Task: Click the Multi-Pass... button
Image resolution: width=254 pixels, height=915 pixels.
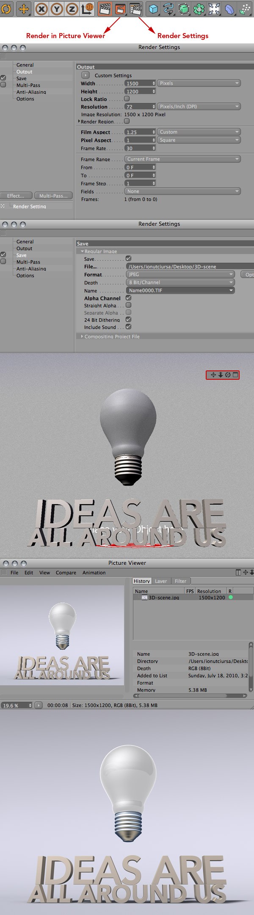Action: [53, 196]
